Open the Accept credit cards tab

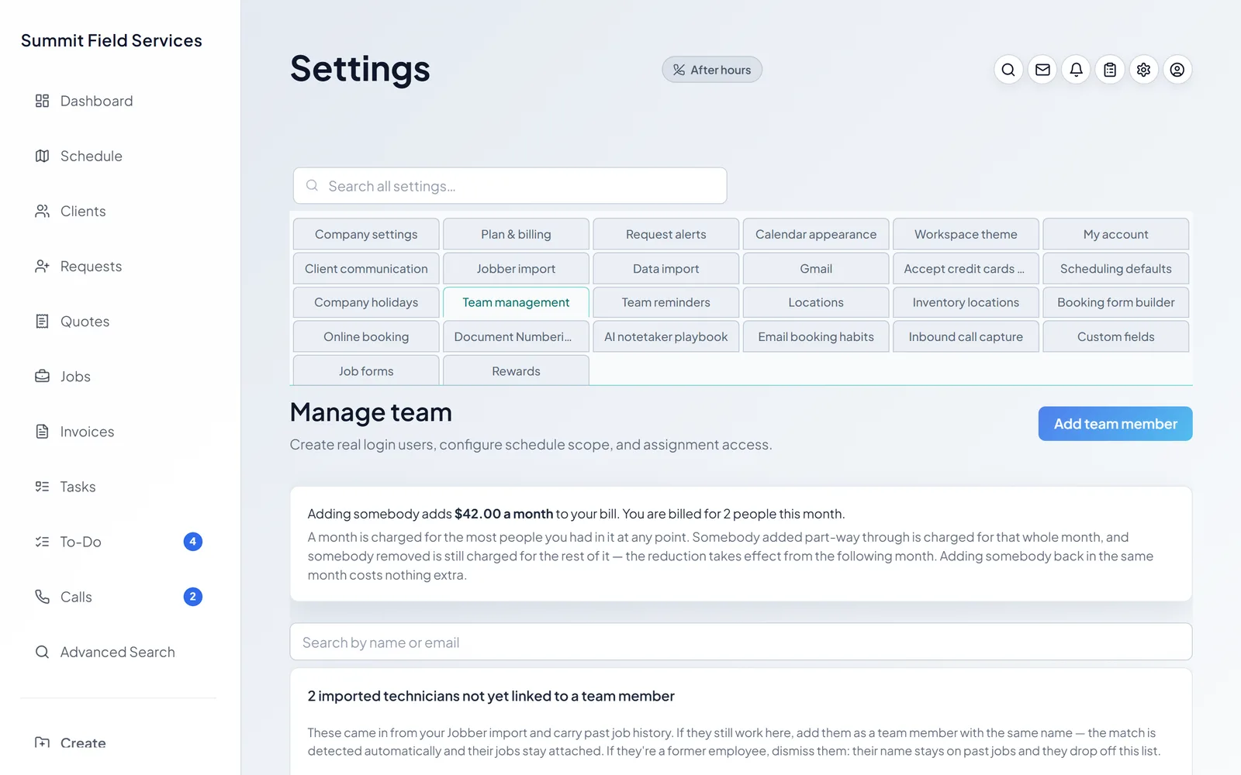pyautogui.click(x=966, y=268)
